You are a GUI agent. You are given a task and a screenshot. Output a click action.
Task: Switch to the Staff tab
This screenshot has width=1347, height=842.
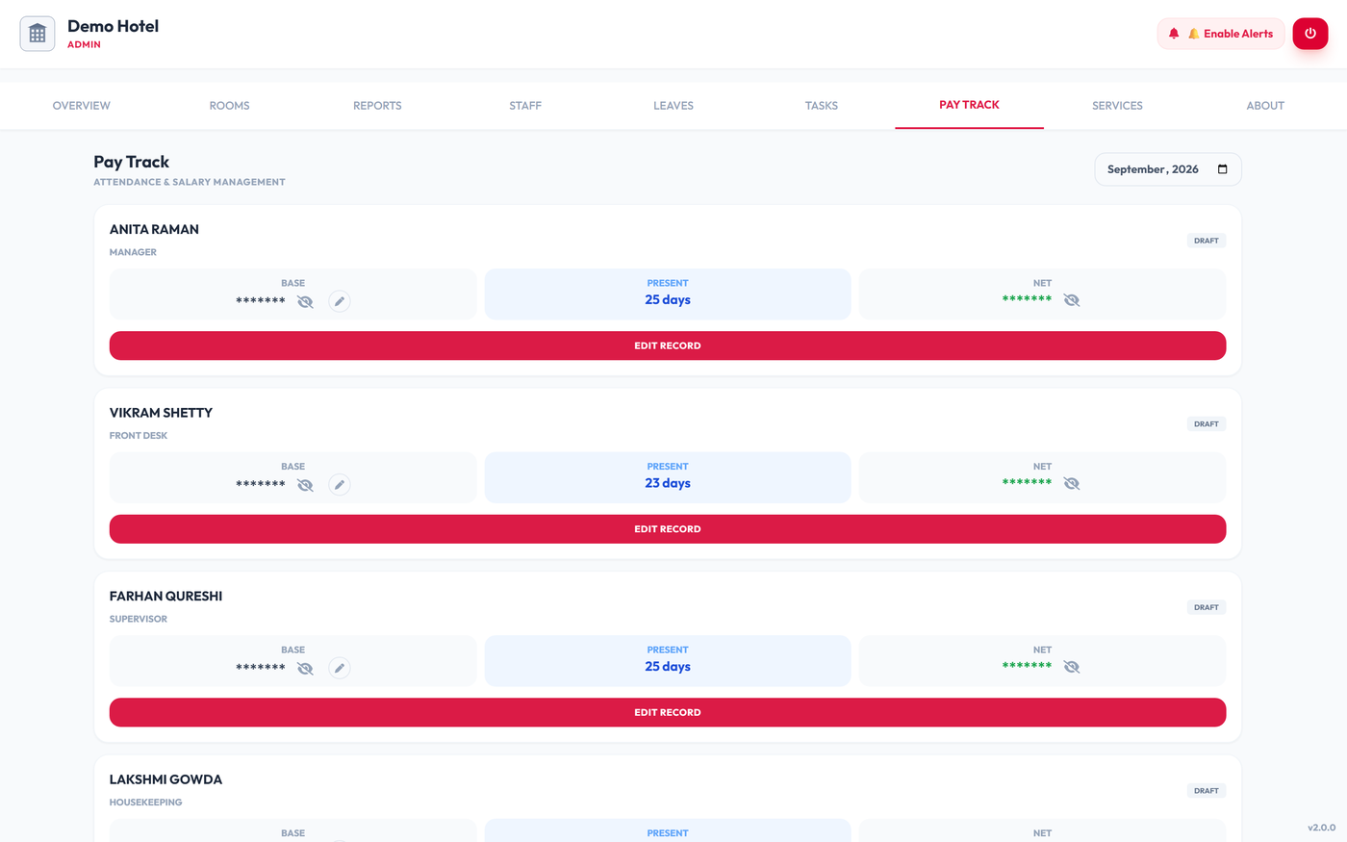click(x=525, y=106)
